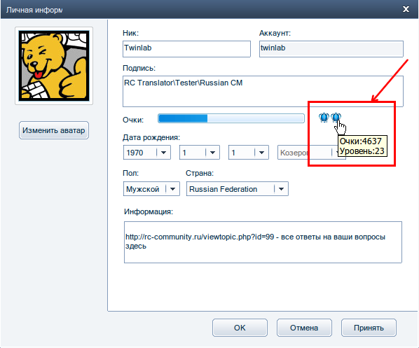Click the Аккаунт field showing twinlab
The height and width of the screenshot is (348, 419).
pos(331,49)
